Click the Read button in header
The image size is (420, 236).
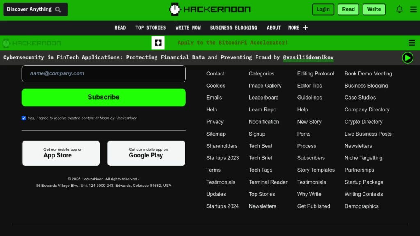[x=348, y=9]
